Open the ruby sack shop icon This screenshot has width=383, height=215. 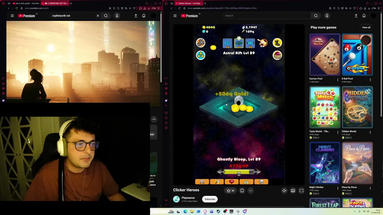coord(277,55)
